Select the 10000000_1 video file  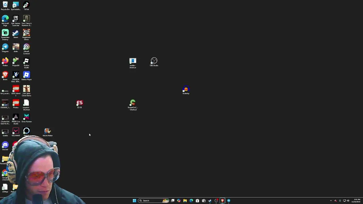tap(5, 104)
